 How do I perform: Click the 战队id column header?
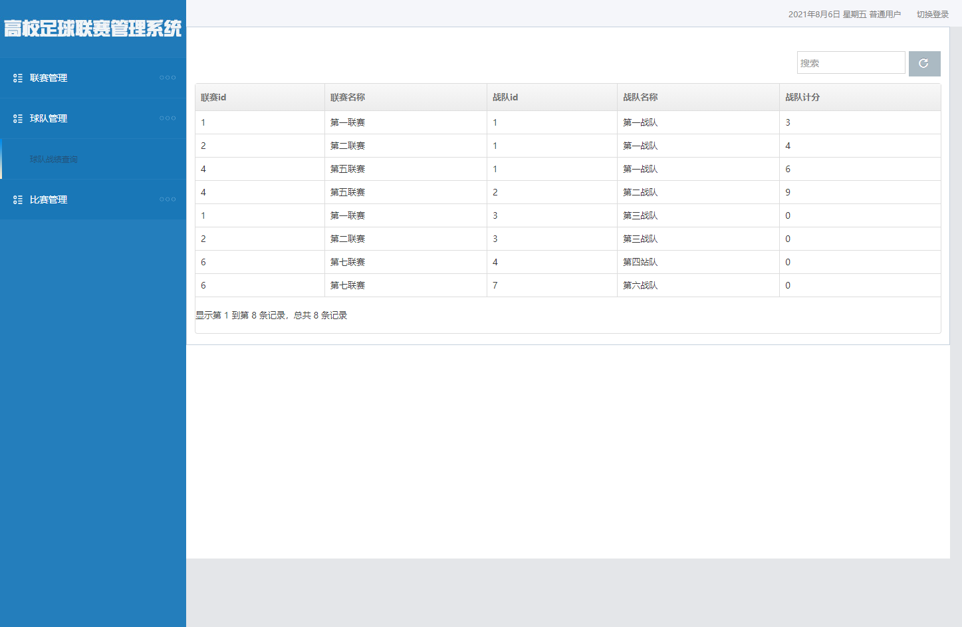pyautogui.click(x=505, y=98)
